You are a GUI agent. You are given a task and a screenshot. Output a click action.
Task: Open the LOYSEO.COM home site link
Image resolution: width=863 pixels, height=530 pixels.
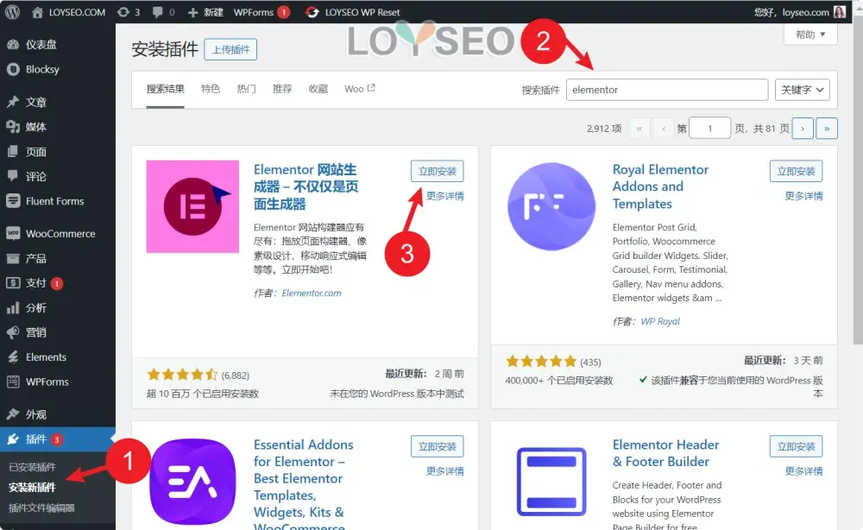pyautogui.click(x=69, y=12)
